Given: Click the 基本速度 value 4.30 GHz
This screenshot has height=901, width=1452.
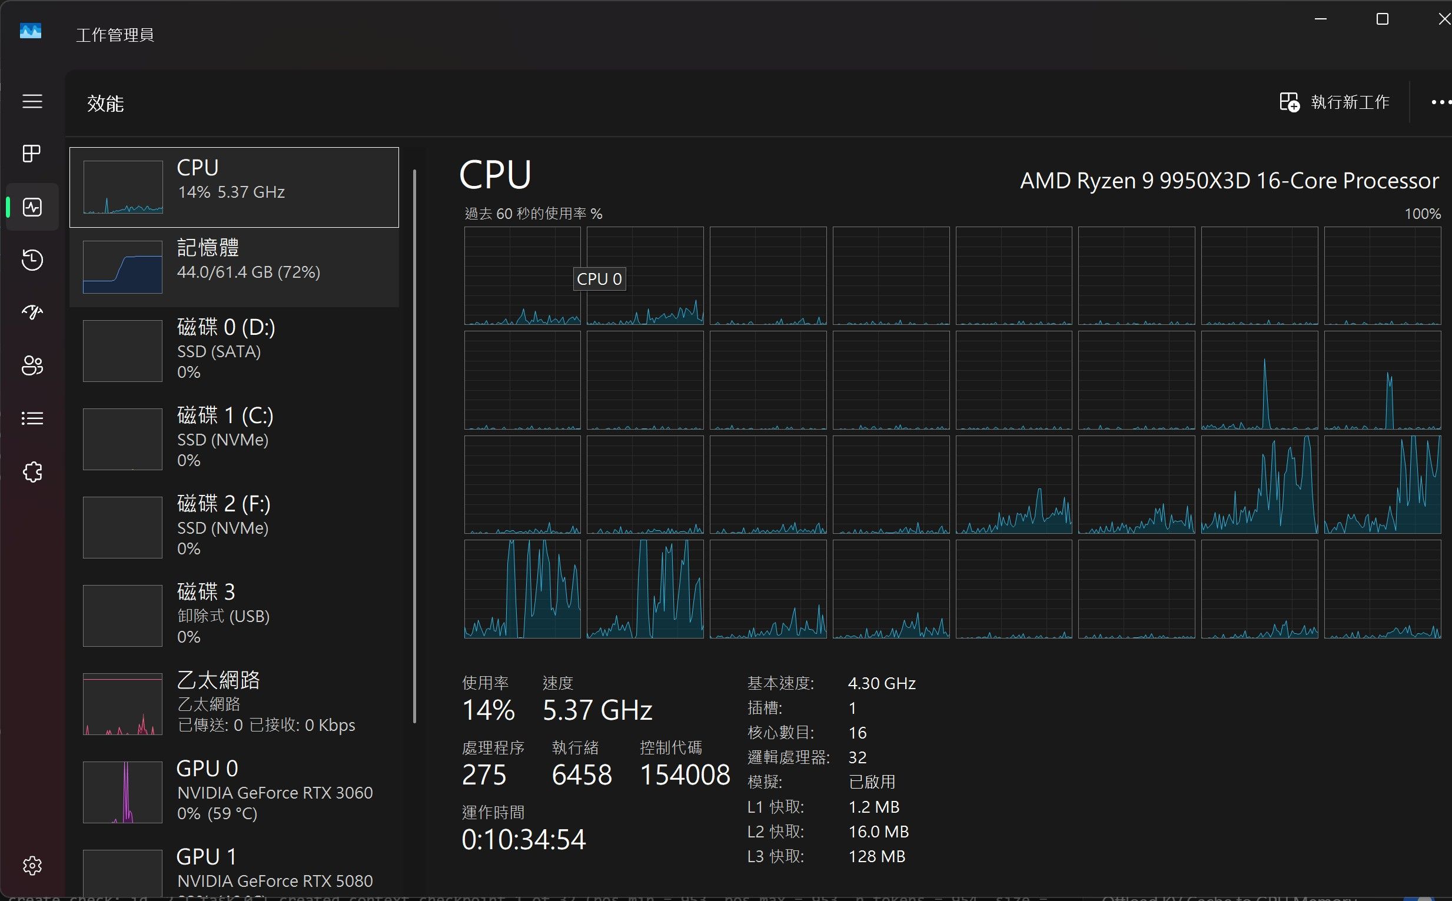Looking at the screenshot, I should [882, 683].
